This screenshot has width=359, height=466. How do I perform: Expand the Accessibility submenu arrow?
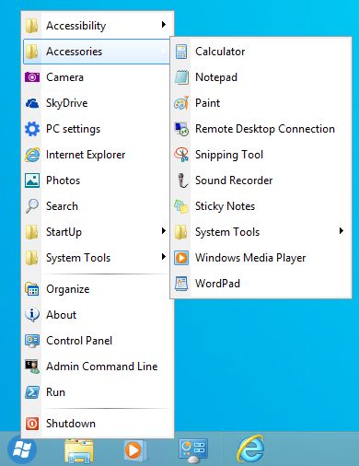(164, 25)
